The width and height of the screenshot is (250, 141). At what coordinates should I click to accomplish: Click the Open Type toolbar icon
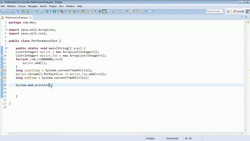point(82,11)
